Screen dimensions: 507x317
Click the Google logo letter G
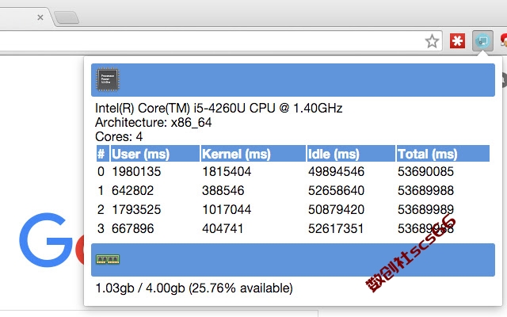46,239
